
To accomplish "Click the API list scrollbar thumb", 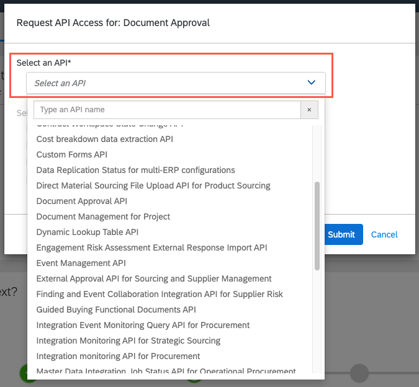I will (317, 226).
